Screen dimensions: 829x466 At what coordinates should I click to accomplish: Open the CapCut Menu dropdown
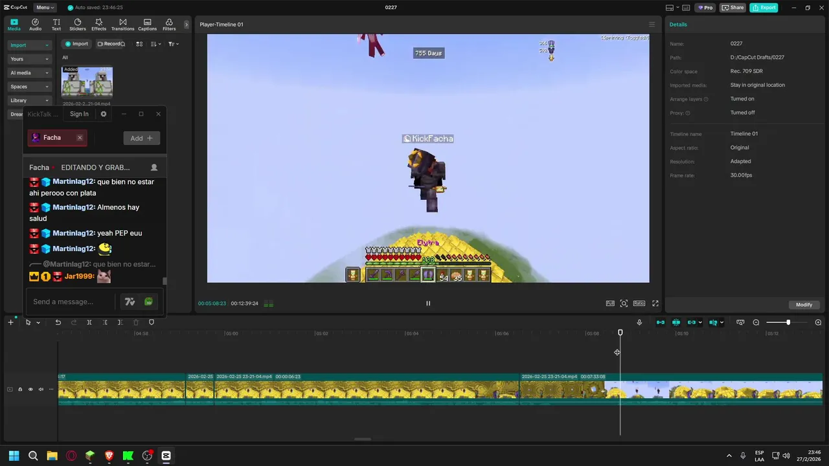pyautogui.click(x=45, y=8)
